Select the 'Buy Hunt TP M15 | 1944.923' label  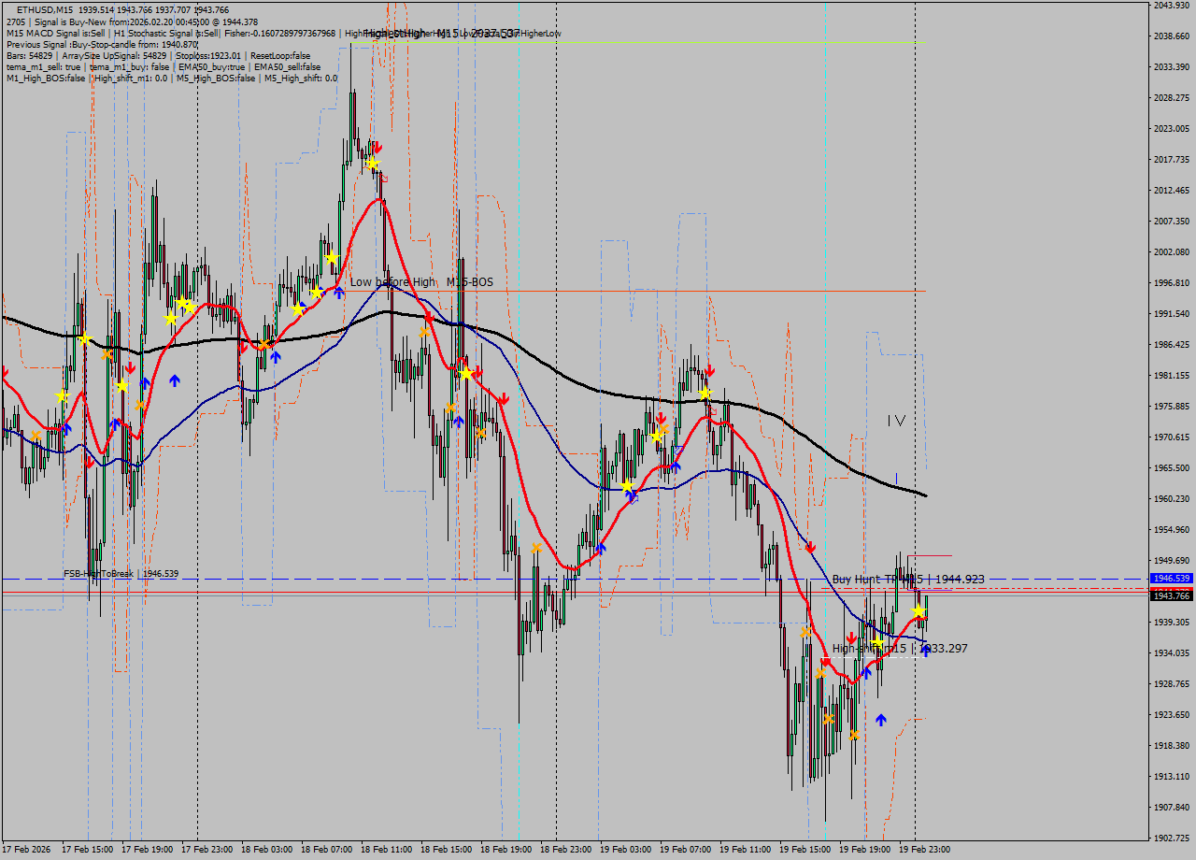907,580
